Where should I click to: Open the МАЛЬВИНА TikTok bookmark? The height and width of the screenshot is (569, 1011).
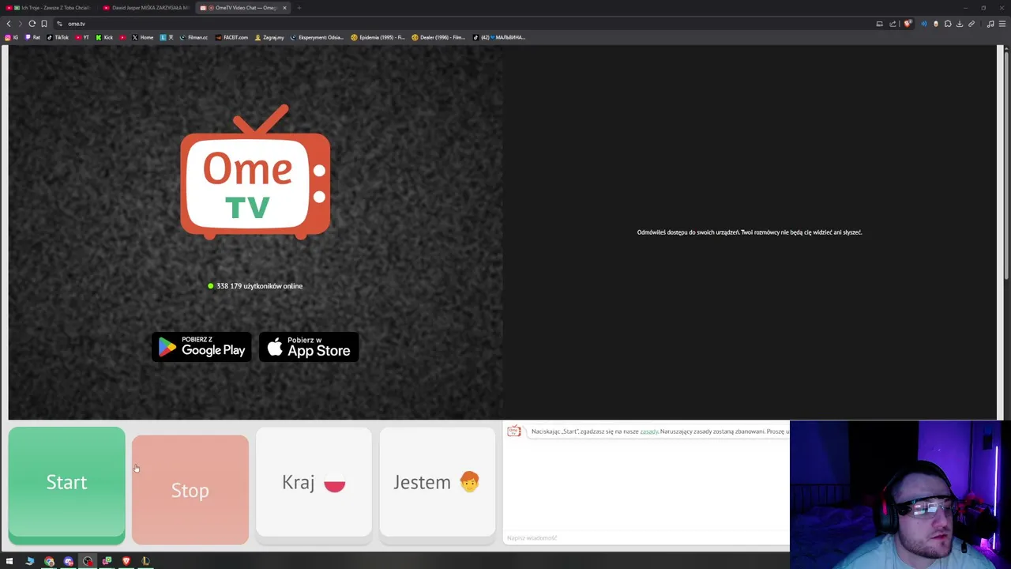coord(499,37)
